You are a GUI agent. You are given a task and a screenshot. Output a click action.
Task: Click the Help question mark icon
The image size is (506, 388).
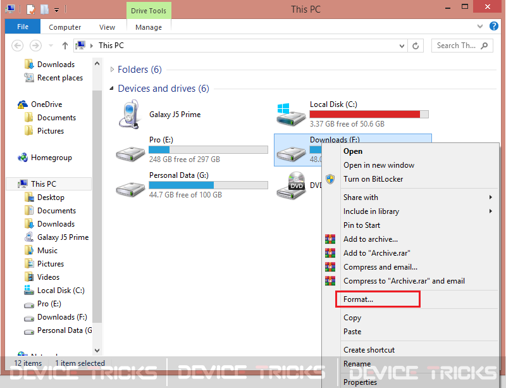tap(494, 26)
